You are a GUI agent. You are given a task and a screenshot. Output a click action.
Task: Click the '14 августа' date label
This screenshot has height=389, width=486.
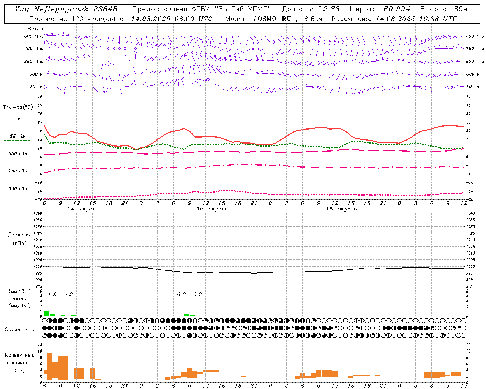[x=83, y=209]
